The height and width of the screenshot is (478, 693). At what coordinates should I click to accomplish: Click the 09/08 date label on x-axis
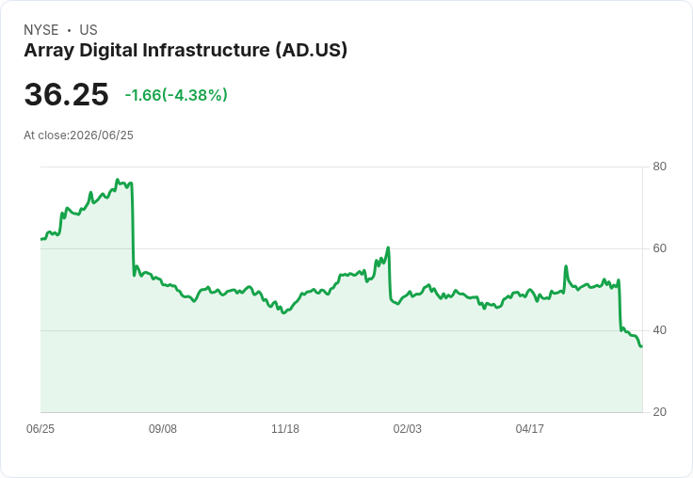point(163,429)
